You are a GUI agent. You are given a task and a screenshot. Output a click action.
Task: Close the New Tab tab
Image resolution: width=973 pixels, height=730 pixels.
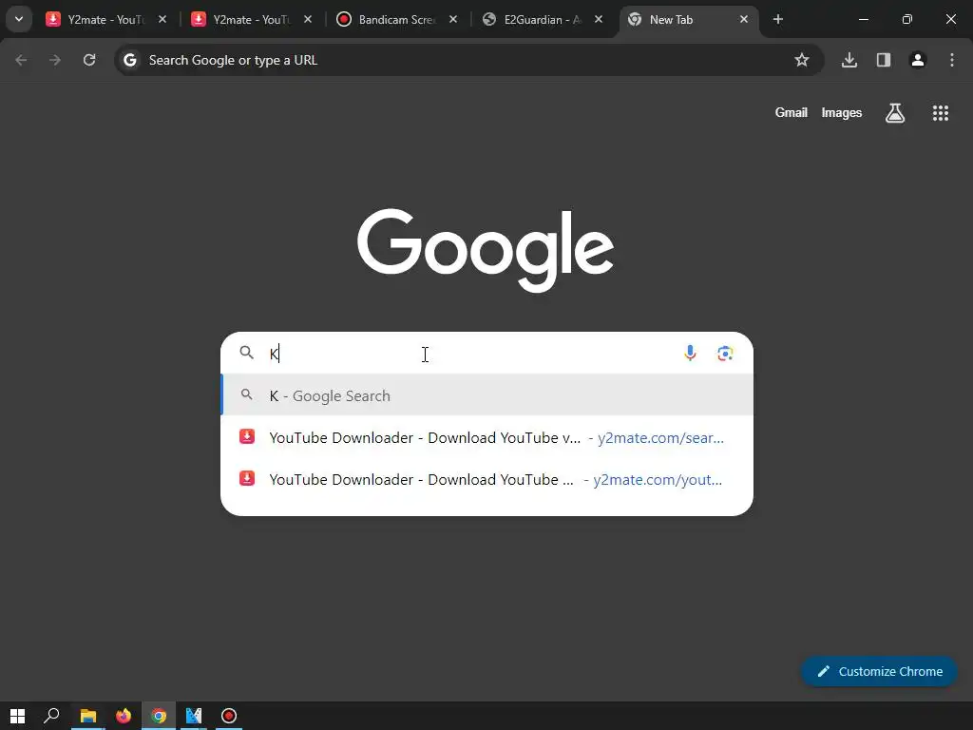pos(744,19)
